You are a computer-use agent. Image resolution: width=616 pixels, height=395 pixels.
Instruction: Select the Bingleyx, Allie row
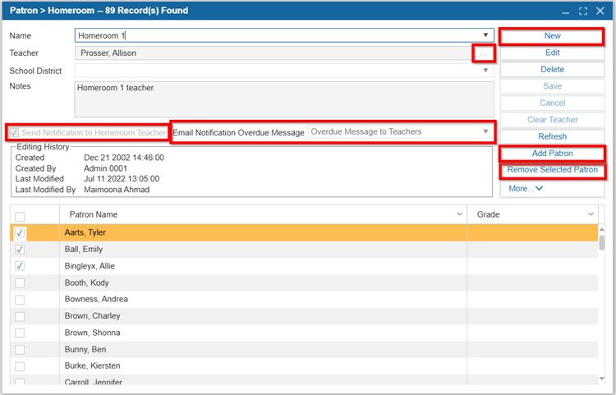(x=304, y=266)
